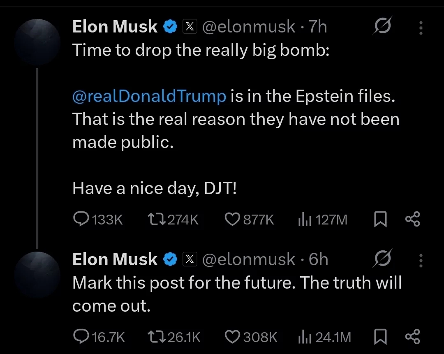View analytics showing 127M views
444x354 pixels.
click(323, 220)
